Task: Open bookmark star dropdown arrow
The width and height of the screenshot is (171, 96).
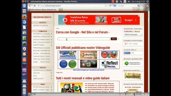Action: pos(108,6)
